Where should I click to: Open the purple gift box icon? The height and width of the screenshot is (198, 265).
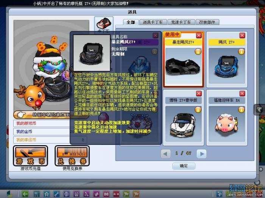pos(76,194)
